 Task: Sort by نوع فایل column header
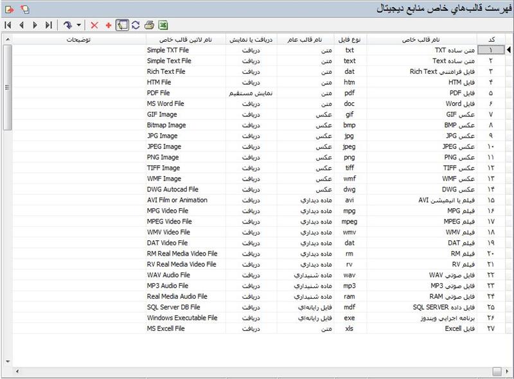(x=350, y=40)
